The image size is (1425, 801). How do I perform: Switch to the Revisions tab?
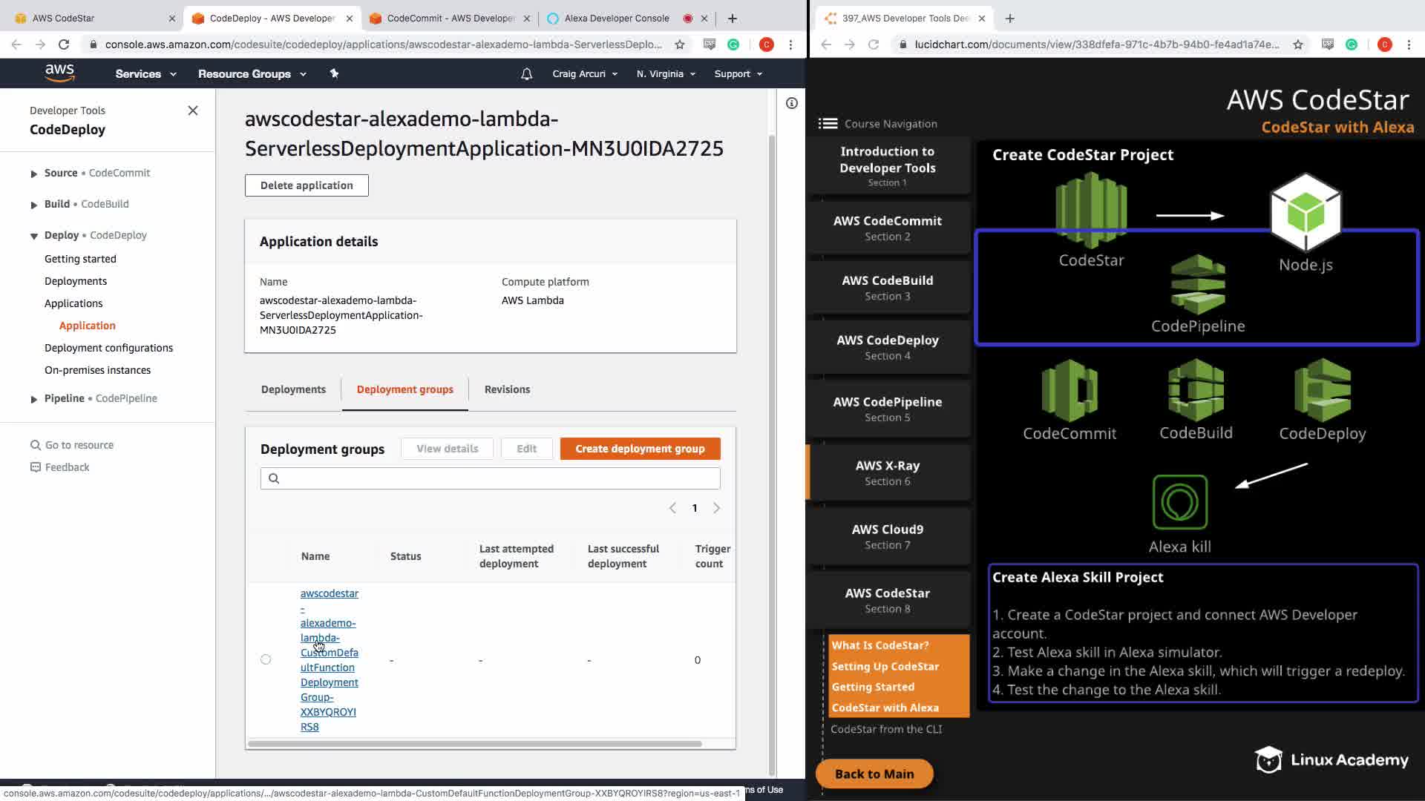point(507,389)
